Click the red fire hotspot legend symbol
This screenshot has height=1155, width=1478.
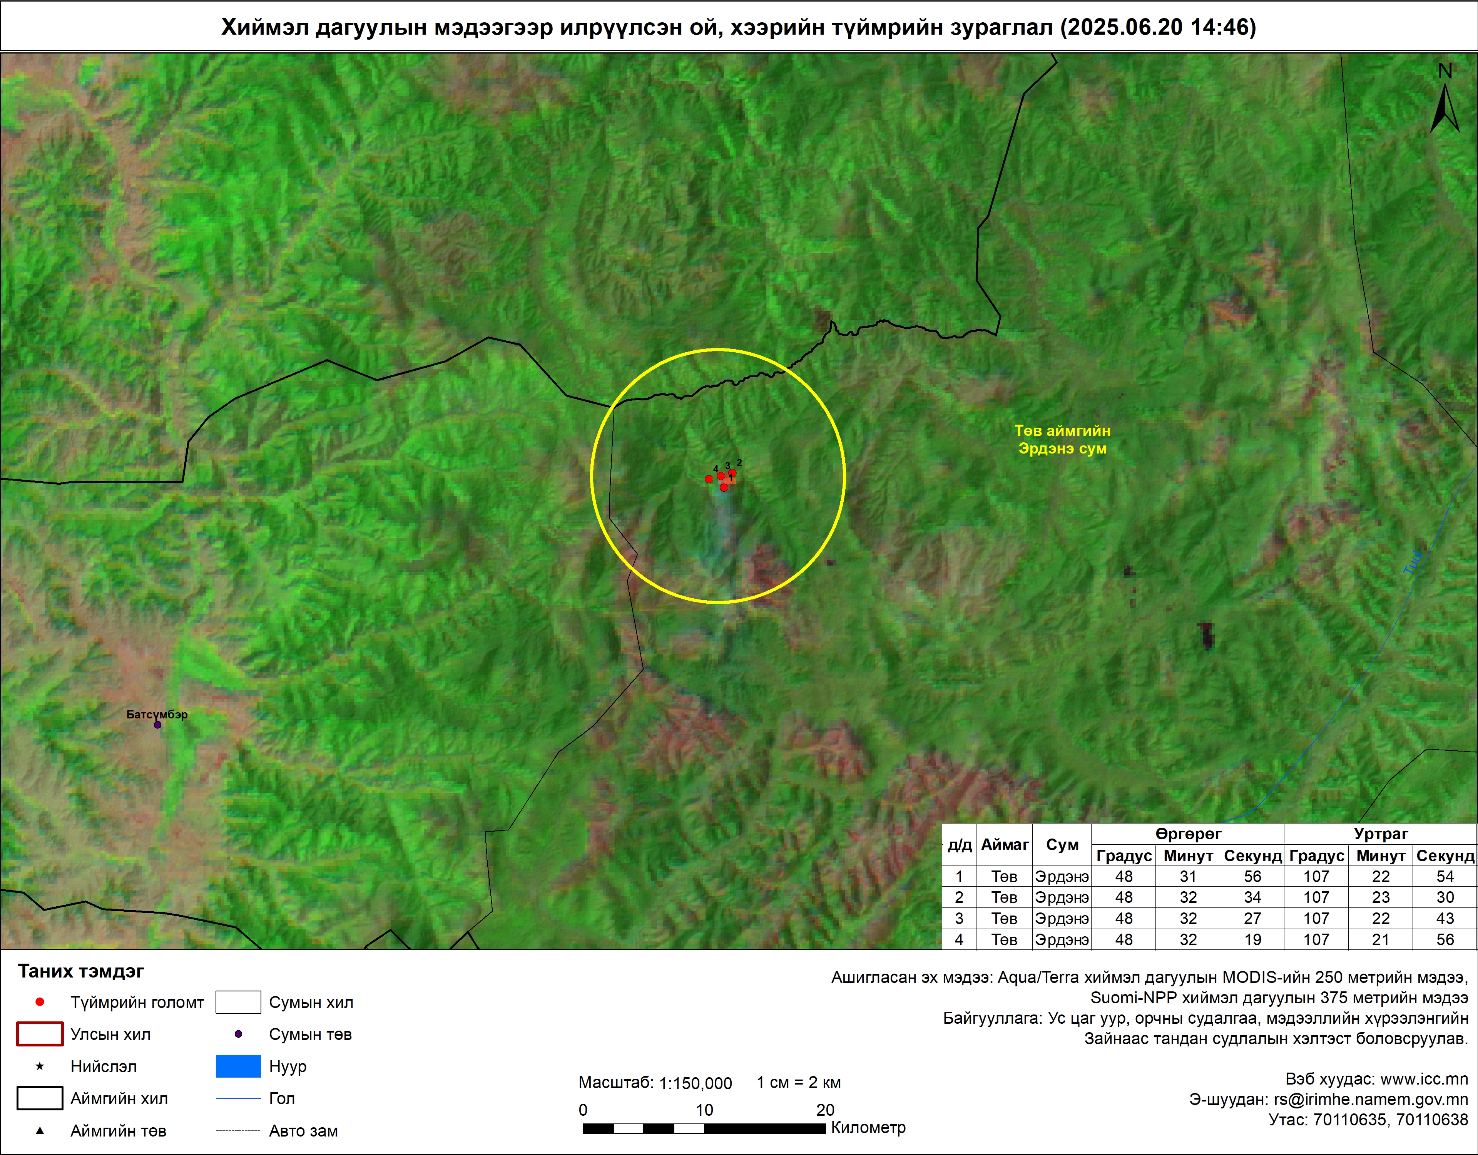pyautogui.click(x=40, y=1002)
